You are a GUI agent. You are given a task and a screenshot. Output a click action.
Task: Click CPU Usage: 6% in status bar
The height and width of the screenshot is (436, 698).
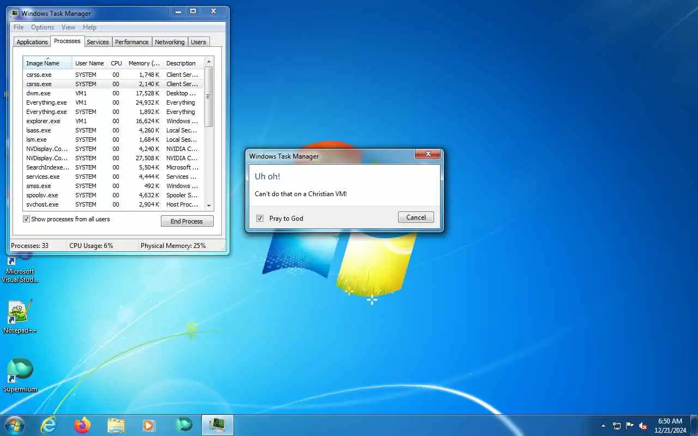(91, 246)
